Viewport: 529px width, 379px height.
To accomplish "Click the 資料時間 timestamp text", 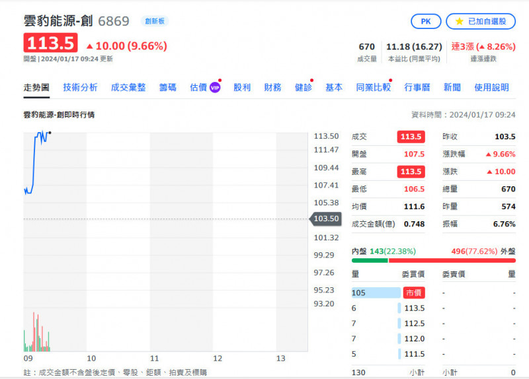I will [464, 115].
